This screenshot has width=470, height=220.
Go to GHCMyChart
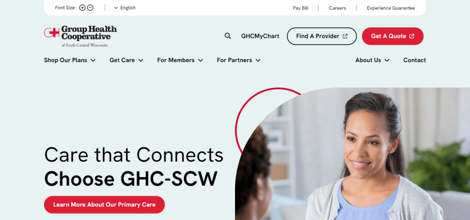click(x=260, y=36)
